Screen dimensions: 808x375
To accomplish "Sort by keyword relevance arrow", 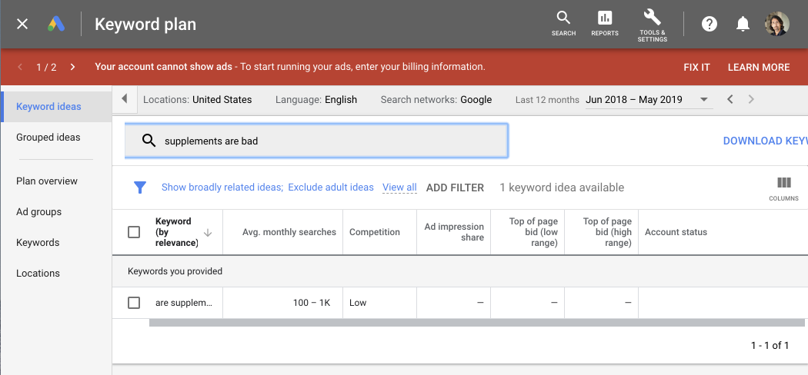I will click(208, 232).
